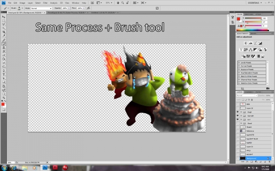
Task: Open the Filter menu
Action: [45, 3]
